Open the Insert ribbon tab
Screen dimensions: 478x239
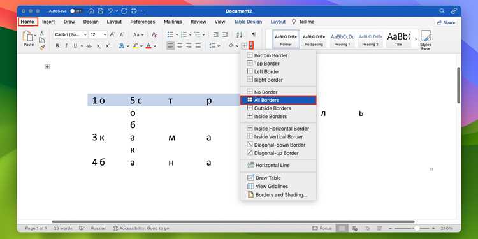(x=48, y=22)
